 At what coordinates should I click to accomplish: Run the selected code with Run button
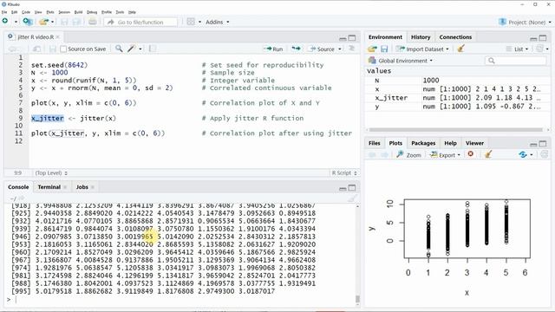click(x=273, y=49)
